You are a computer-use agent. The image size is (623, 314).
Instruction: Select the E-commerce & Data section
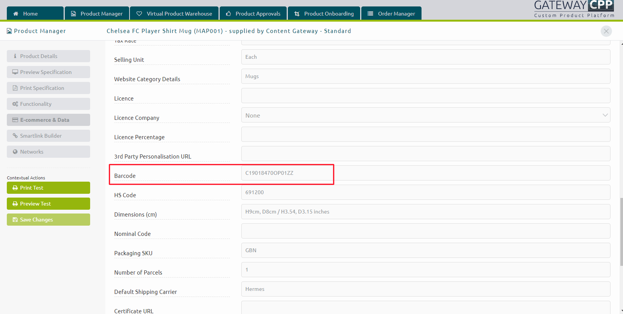pos(48,120)
